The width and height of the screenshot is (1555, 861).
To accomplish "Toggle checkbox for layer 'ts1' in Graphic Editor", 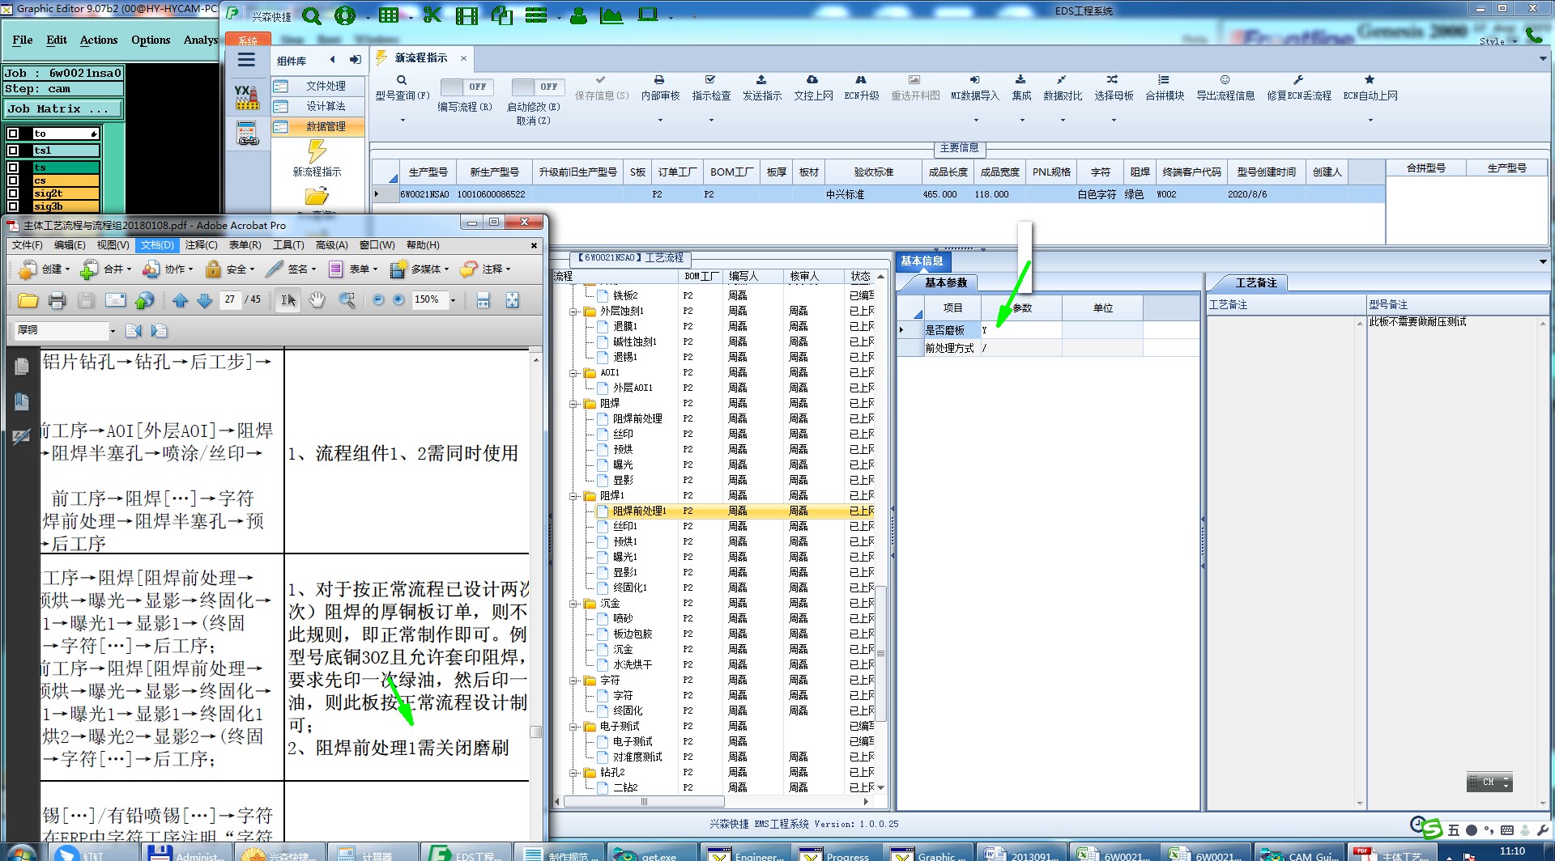I will point(13,151).
